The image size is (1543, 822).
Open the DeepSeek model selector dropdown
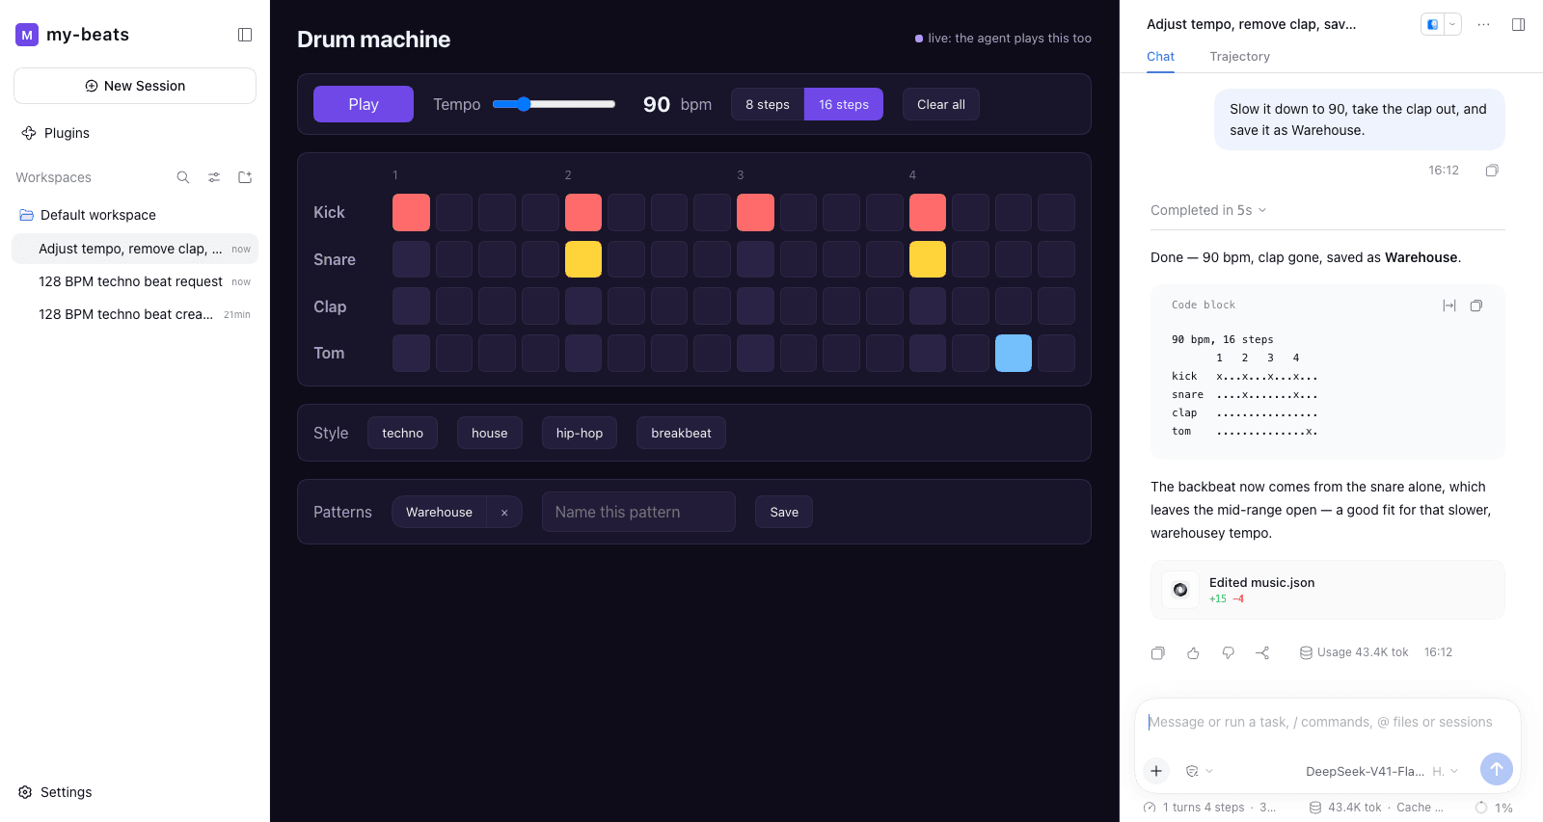coord(1382,771)
